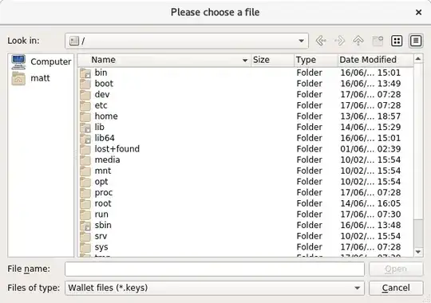Click the Folder type cell for mnt
The height and width of the screenshot is (303, 431).
[x=309, y=171]
